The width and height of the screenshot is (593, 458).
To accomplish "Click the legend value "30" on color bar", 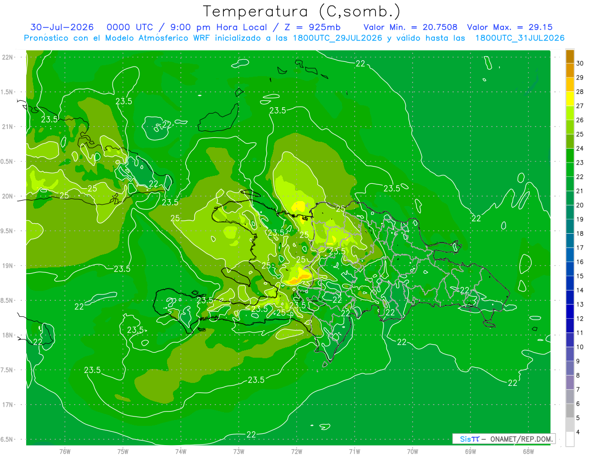I will coord(580,63).
